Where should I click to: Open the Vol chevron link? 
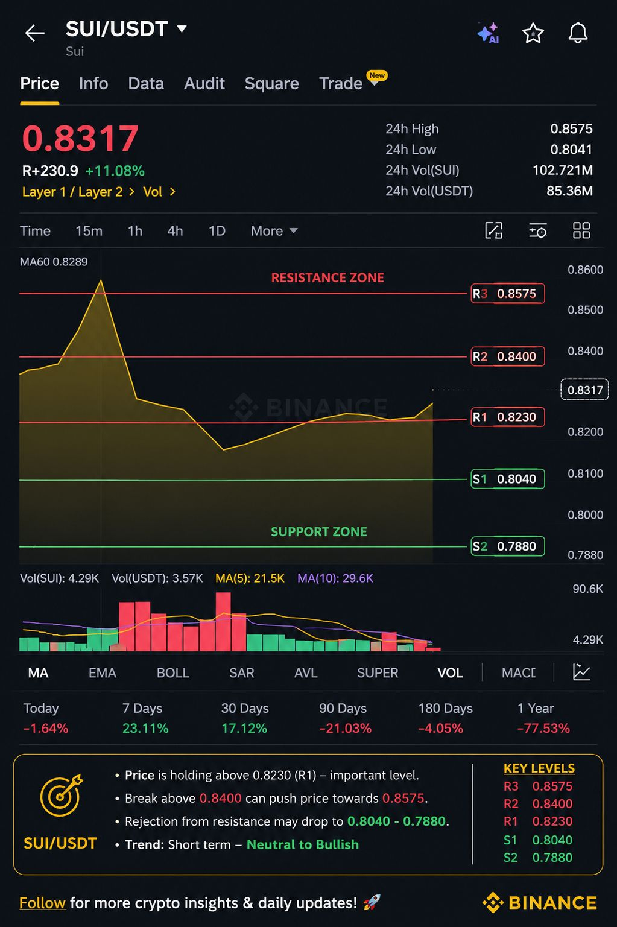159,192
